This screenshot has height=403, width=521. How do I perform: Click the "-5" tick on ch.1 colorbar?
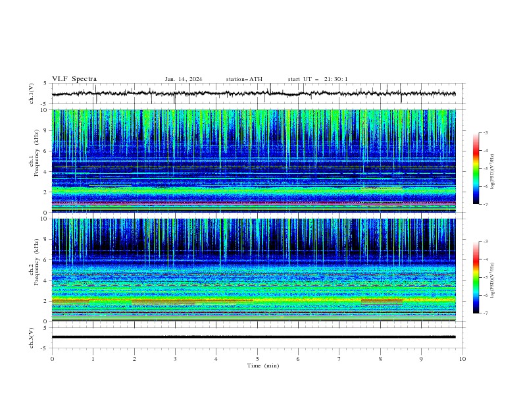point(485,169)
